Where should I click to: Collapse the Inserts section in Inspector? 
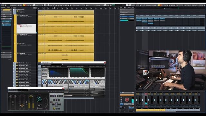pyautogui.click(x=6, y=19)
